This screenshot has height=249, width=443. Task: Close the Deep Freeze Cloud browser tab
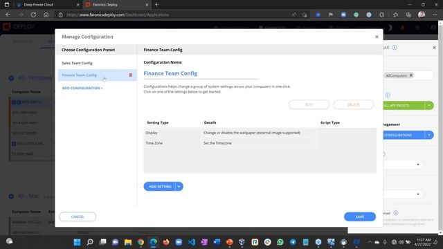[x=78, y=5]
